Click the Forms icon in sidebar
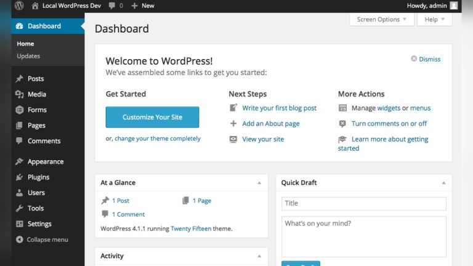 19,110
